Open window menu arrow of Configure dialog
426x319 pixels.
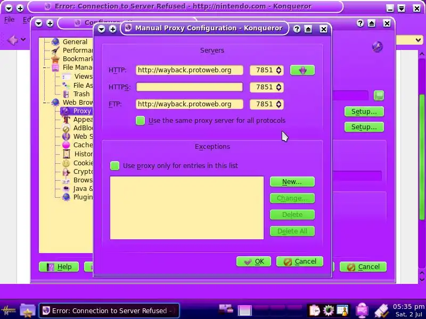point(38,23)
